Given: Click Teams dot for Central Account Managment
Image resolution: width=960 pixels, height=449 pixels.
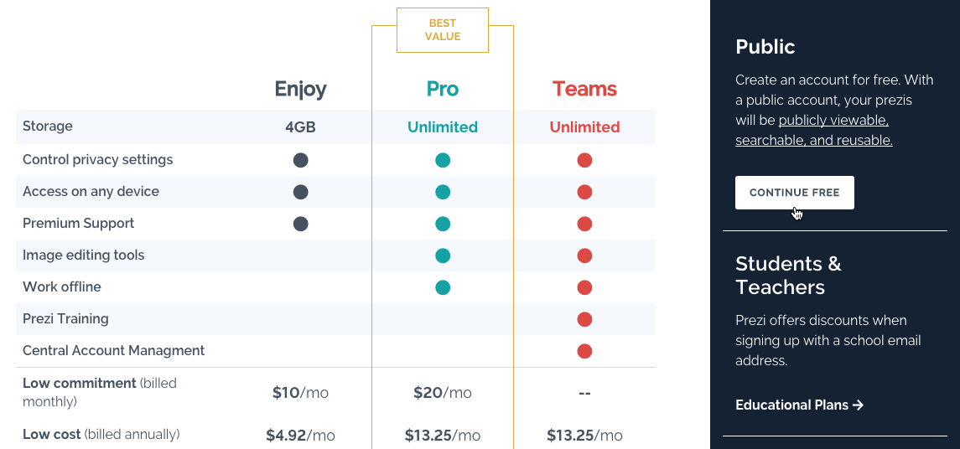Looking at the screenshot, I should coord(585,351).
